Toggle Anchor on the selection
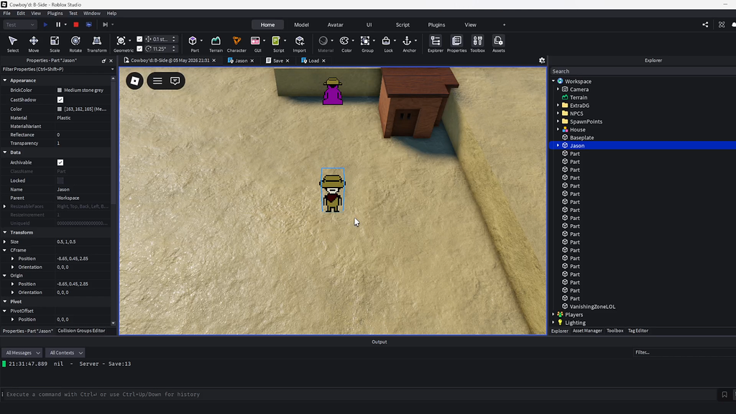Image resolution: width=736 pixels, height=414 pixels. coord(408,44)
